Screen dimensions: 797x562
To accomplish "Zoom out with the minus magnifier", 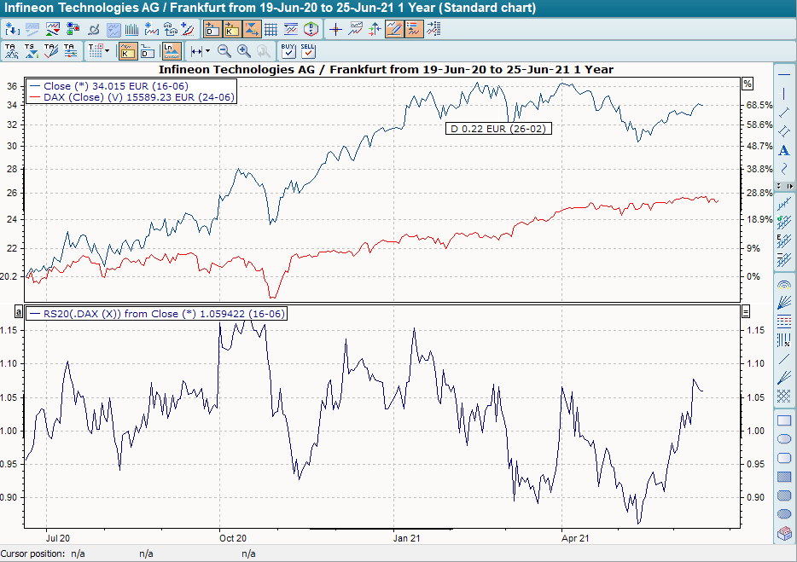I will point(224,51).
